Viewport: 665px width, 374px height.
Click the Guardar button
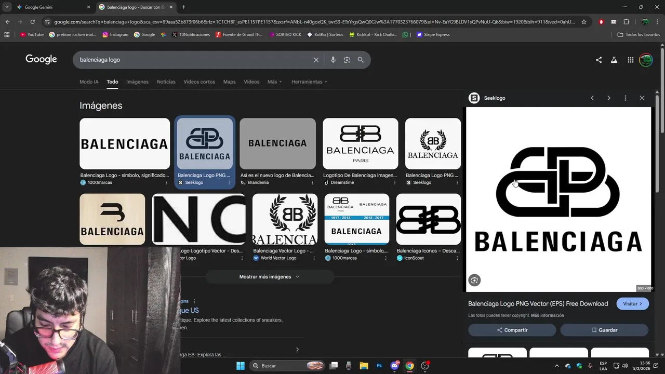(x=604, y=330)
